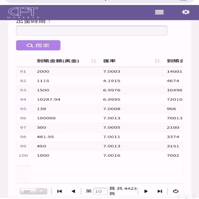Click exchange rate 6.9995
The width and height of the screenshot is (199, 199).
[x=112, y=99]
